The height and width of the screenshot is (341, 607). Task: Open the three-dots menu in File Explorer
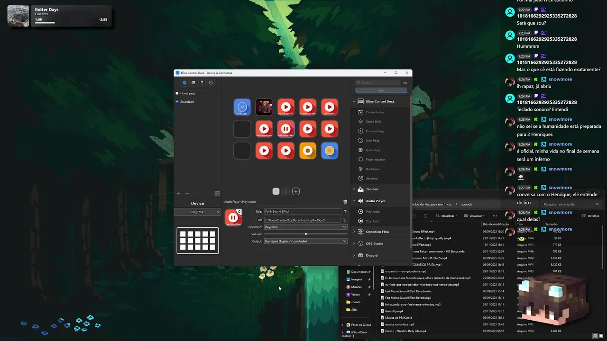(x=495, y=216)
